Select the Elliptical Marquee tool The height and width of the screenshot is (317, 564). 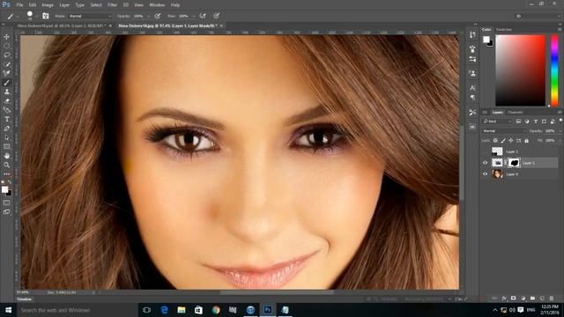6,46
